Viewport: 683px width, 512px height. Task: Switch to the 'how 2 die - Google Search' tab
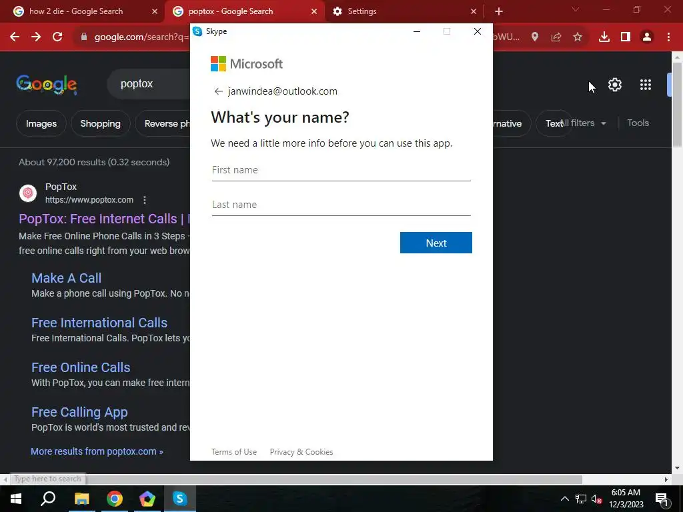coord(76,11)
